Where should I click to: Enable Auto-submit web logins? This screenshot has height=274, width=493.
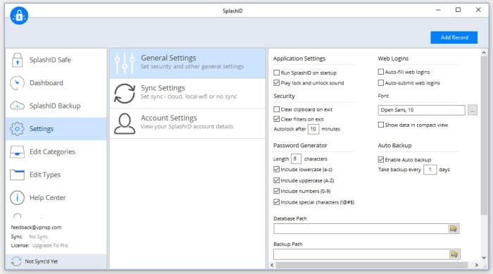tap(381, 82)
